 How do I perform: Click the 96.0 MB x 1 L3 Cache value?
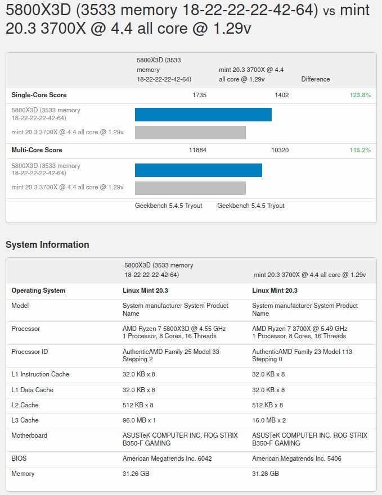[x=139, y=420]
